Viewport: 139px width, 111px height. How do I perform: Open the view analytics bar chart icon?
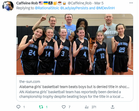(x=86, y=107)
